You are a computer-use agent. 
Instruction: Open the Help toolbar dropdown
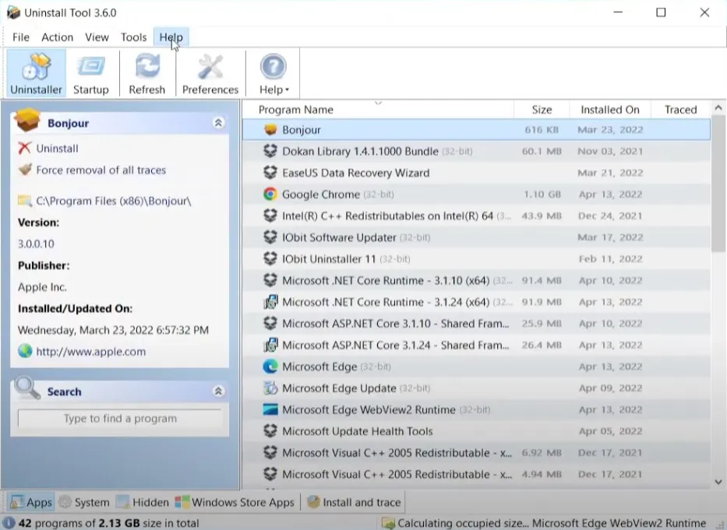[274, 74]
